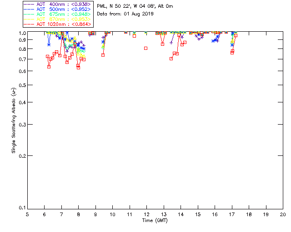This screenshot has height=232, width=291.
Task: Click the AOT 675nm green legend entry
Action: pos(57,14)
